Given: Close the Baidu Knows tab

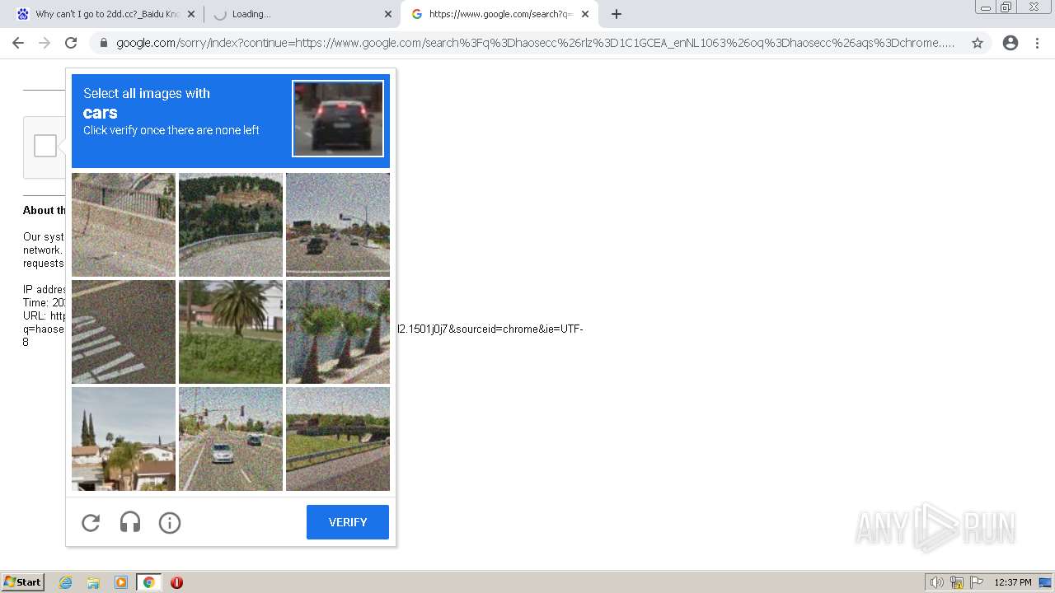Looking at the screenshot, I should pyautogui.click(x=191, y=14).
